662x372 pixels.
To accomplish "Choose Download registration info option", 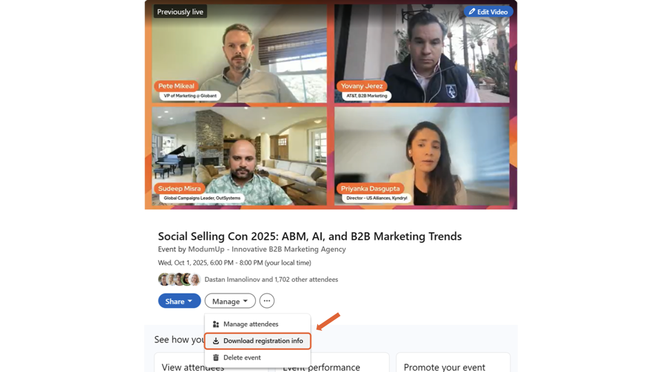I will 257,341.
